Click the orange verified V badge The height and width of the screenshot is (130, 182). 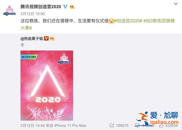click(46, 38)
